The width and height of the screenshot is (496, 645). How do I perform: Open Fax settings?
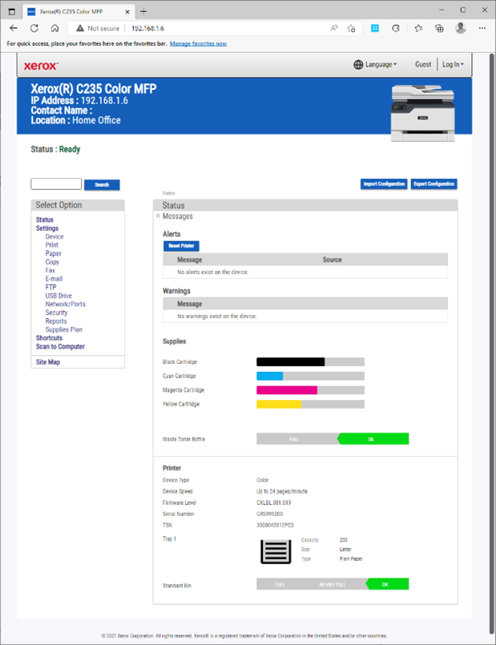[50, 270]
